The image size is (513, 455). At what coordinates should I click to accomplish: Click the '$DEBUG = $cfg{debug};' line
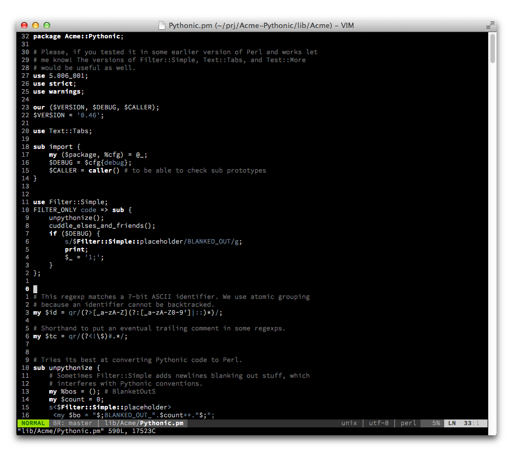coord(90,162)
